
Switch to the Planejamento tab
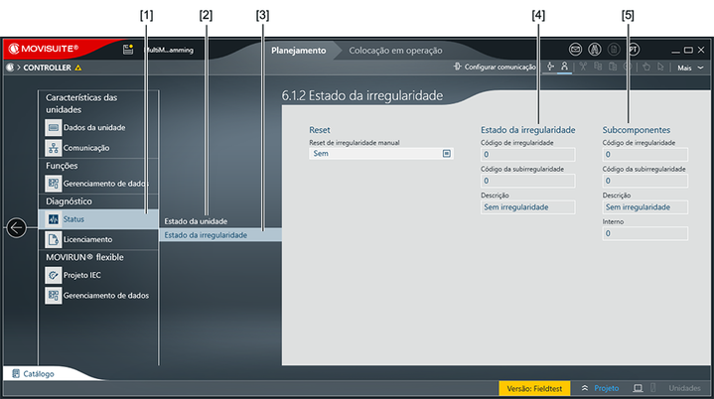coord(298,50)
